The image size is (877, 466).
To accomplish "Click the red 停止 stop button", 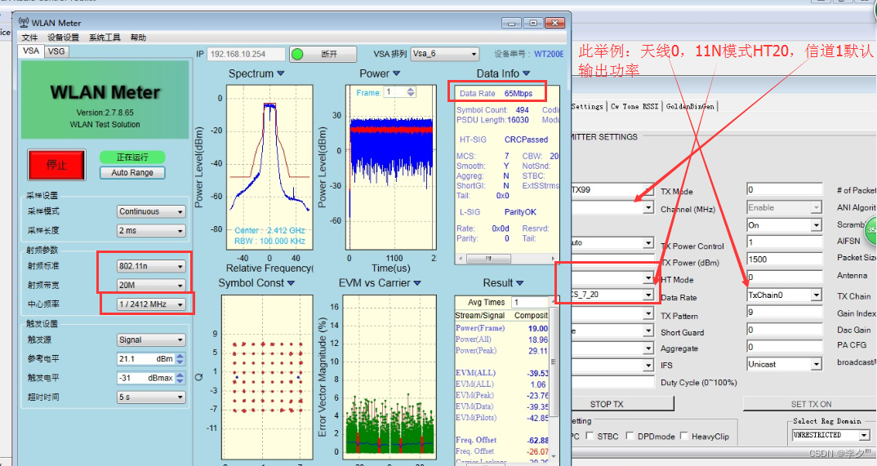I will pos(56,165).
